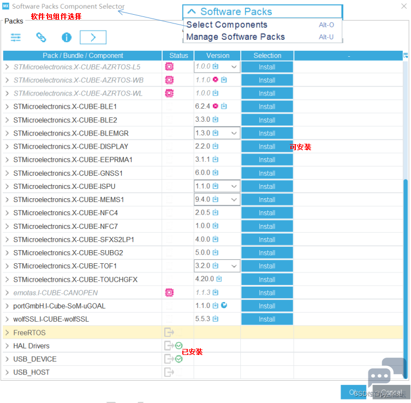Viewport: 411px width, 403px height.
Task: Sort by Pack / Bundle / Component column header
Action: click(x=82, y=56)
